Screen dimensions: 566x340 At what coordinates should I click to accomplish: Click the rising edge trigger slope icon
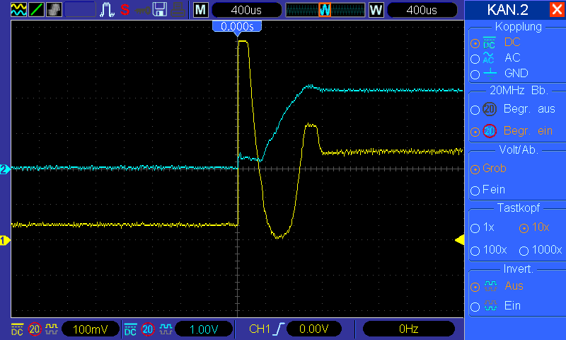279,329
